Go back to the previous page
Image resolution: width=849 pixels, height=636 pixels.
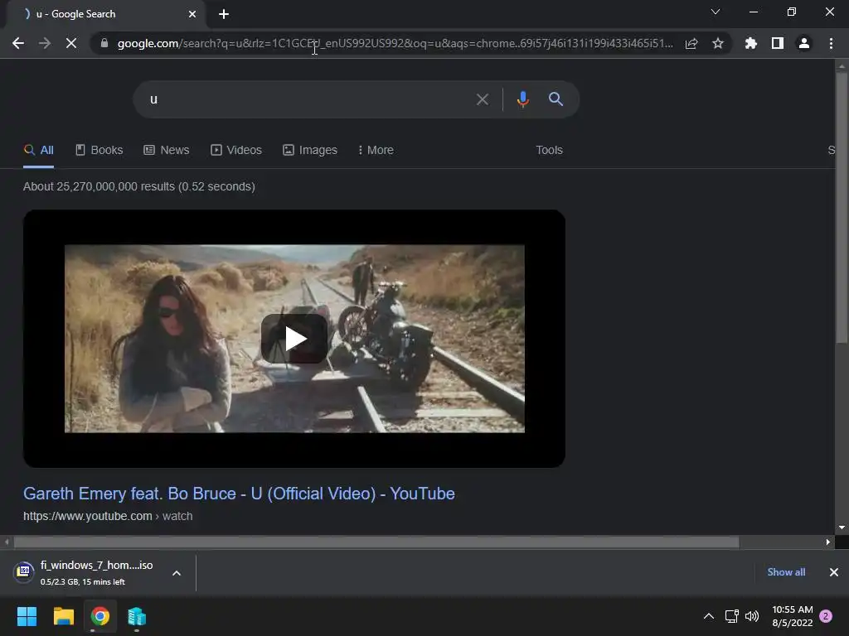click(18, 43)
